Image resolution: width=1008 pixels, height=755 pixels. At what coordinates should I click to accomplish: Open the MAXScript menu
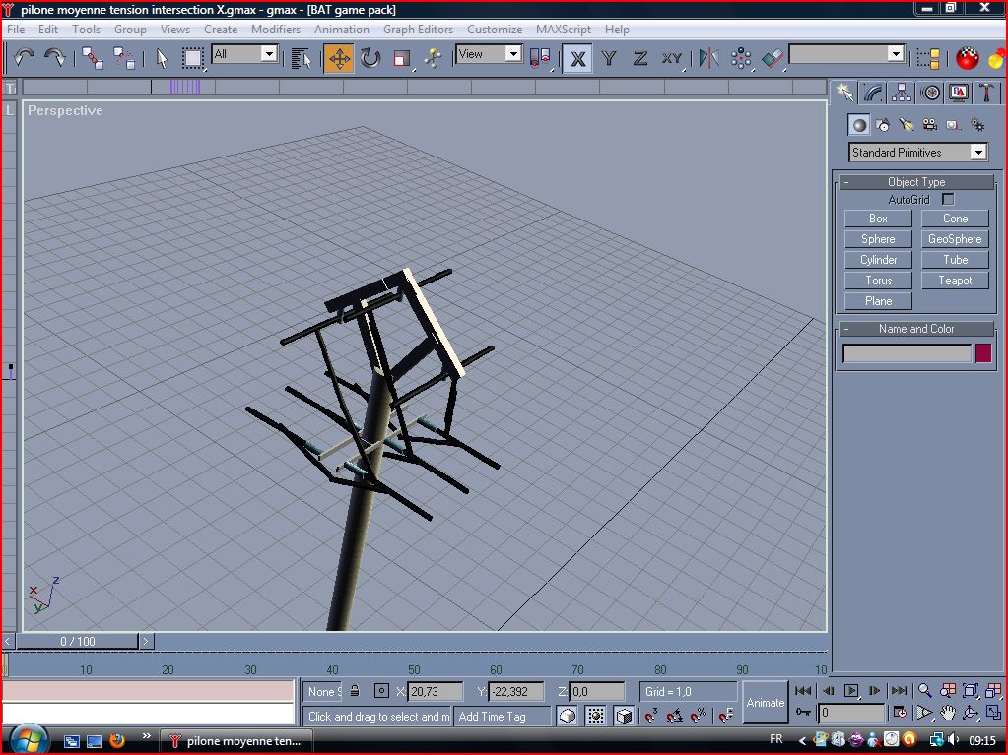coord(564,30)
